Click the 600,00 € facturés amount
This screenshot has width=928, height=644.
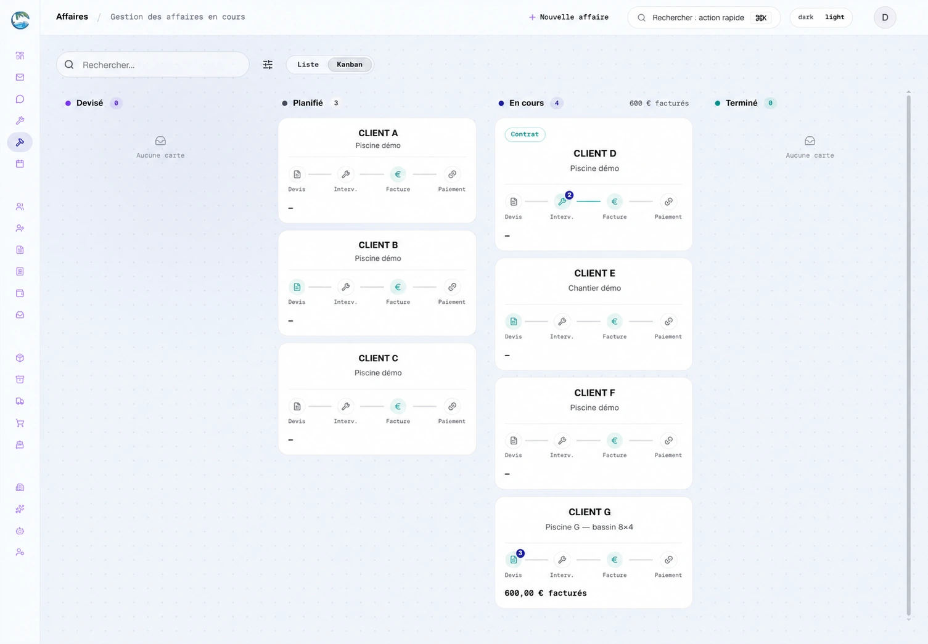tap(545, 593)
